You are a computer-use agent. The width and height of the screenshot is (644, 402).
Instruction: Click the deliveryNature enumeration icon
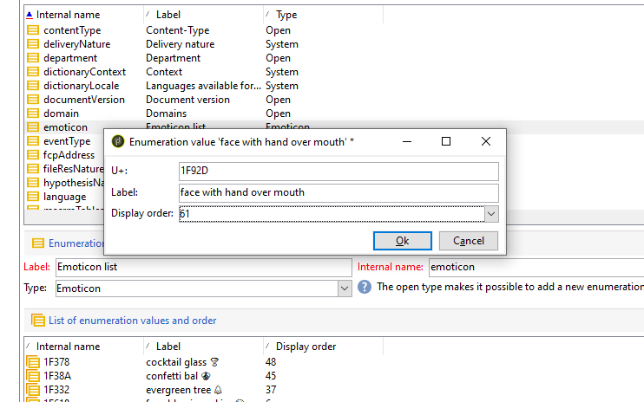[x=33, y=44]
